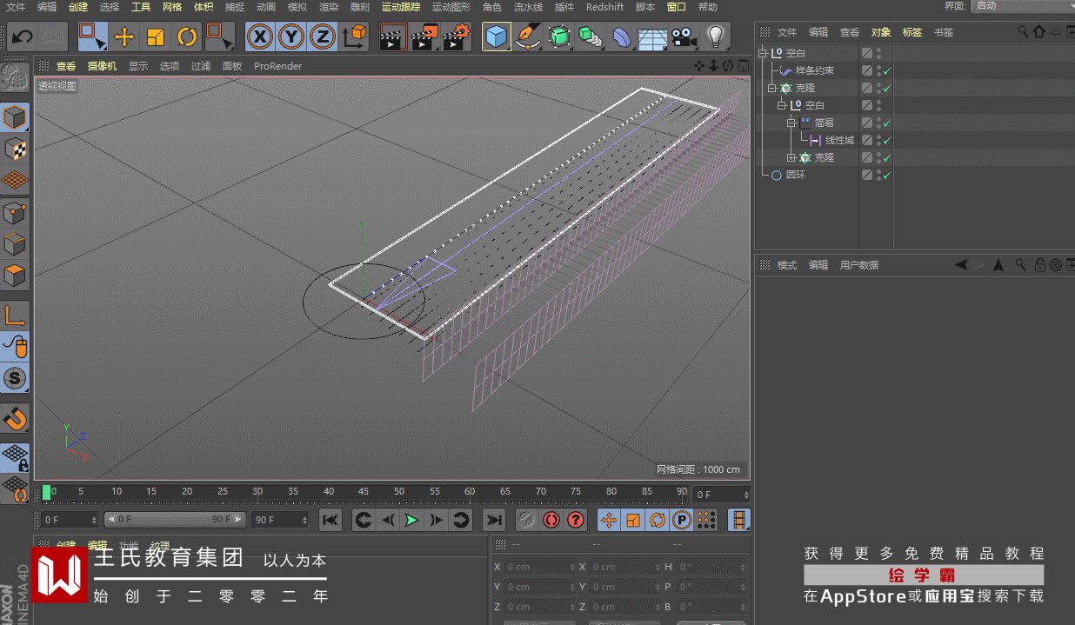Screen dimensions: 1075x625
Task: Select the Move tool in top toolbar
Action: (x=124, y=37)
